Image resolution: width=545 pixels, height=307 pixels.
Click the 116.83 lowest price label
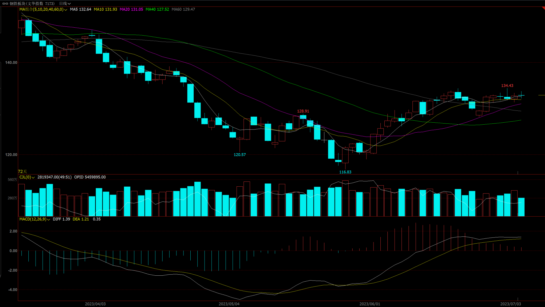(345, 172)
